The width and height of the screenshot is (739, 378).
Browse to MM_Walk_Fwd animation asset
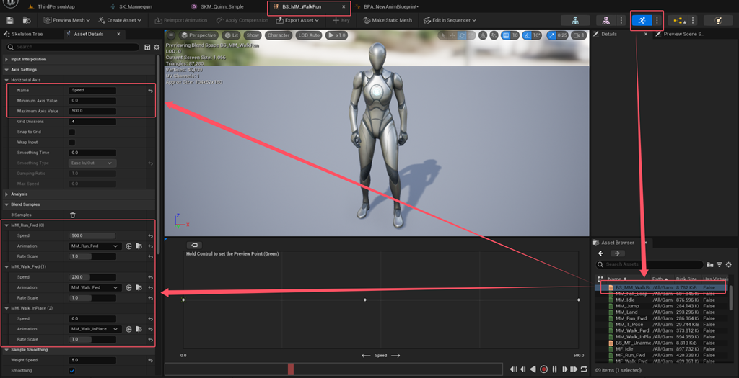139,287
